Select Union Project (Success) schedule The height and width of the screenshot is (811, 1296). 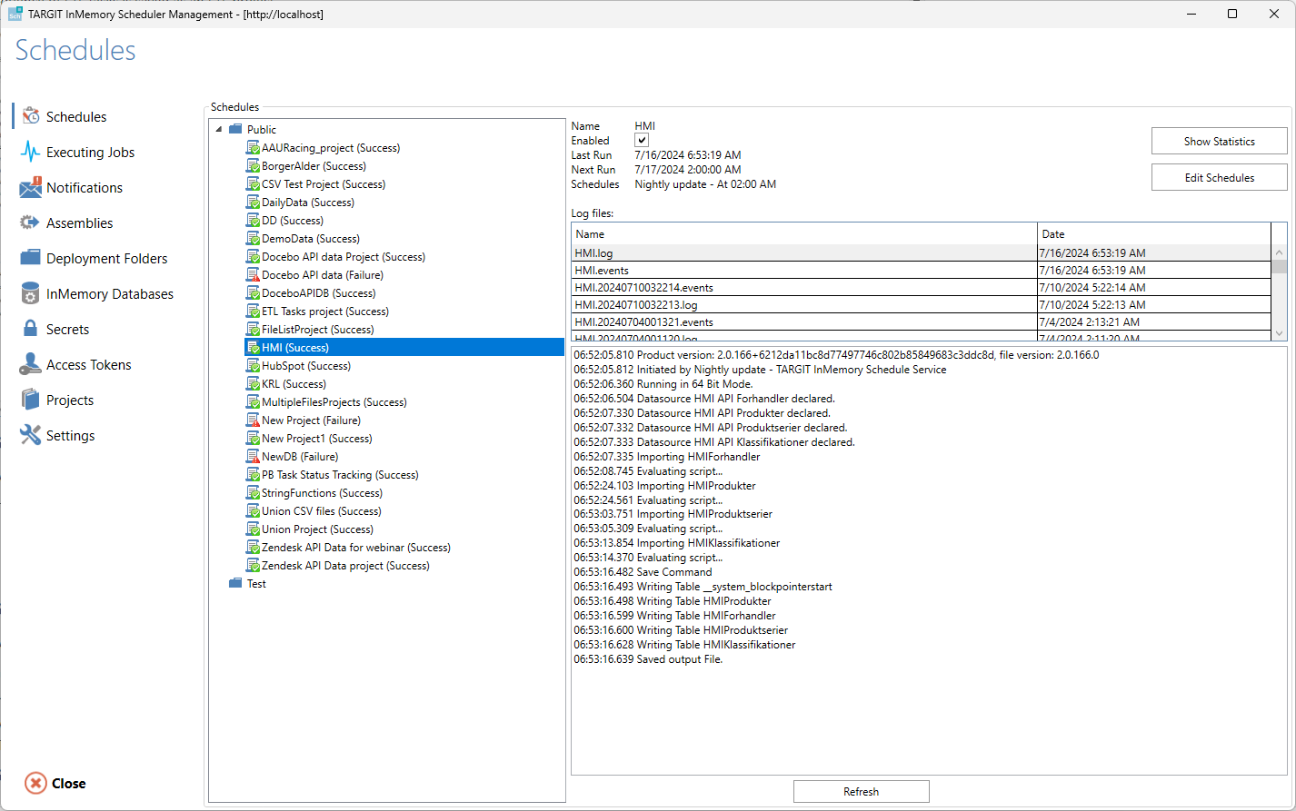pyautogui.click(x=318, y=529)
